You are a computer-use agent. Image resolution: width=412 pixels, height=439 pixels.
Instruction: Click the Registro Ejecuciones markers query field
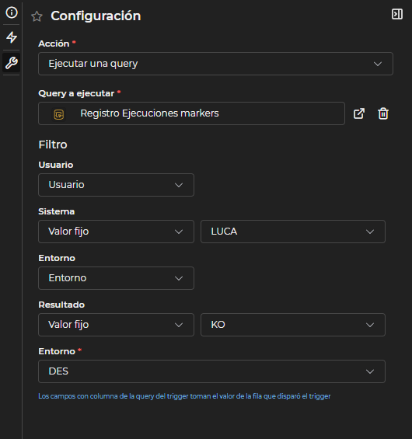[x=191, y=113]
